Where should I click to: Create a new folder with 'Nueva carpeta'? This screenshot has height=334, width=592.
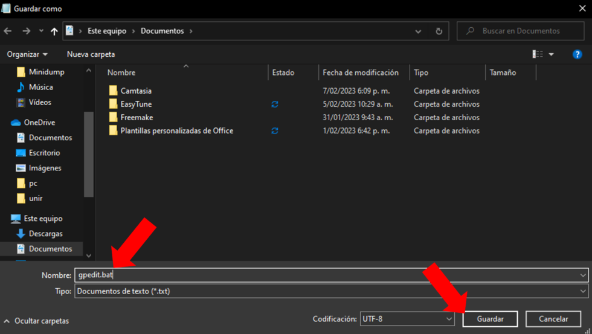pyautogui.click(x=91, y=54)
